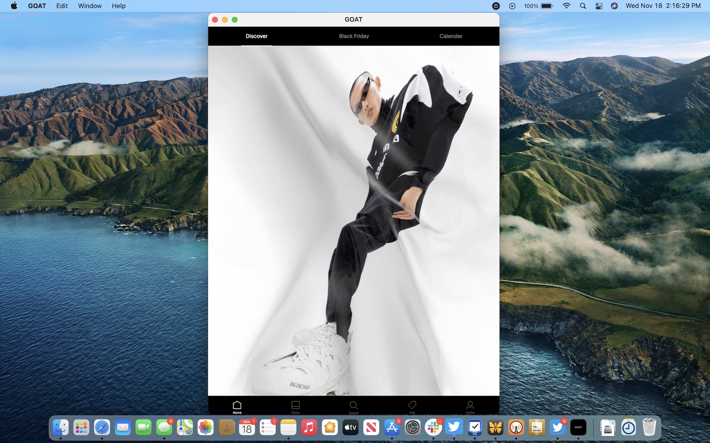Open the Help menu
This screenshot has width=710, height=443.
(119, 6)
